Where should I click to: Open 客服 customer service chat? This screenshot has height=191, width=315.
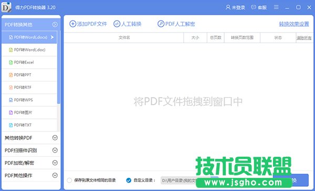pos(259,7)
